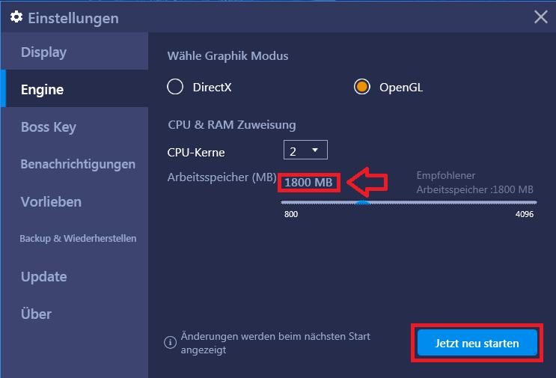
Task: Open the Vorlieben section
Action: [x=75, y=202]
